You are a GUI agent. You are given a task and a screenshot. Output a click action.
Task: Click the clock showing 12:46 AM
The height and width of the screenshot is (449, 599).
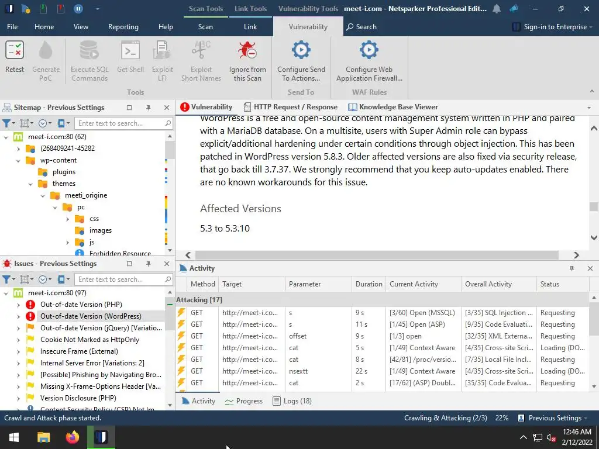(577, 432)
